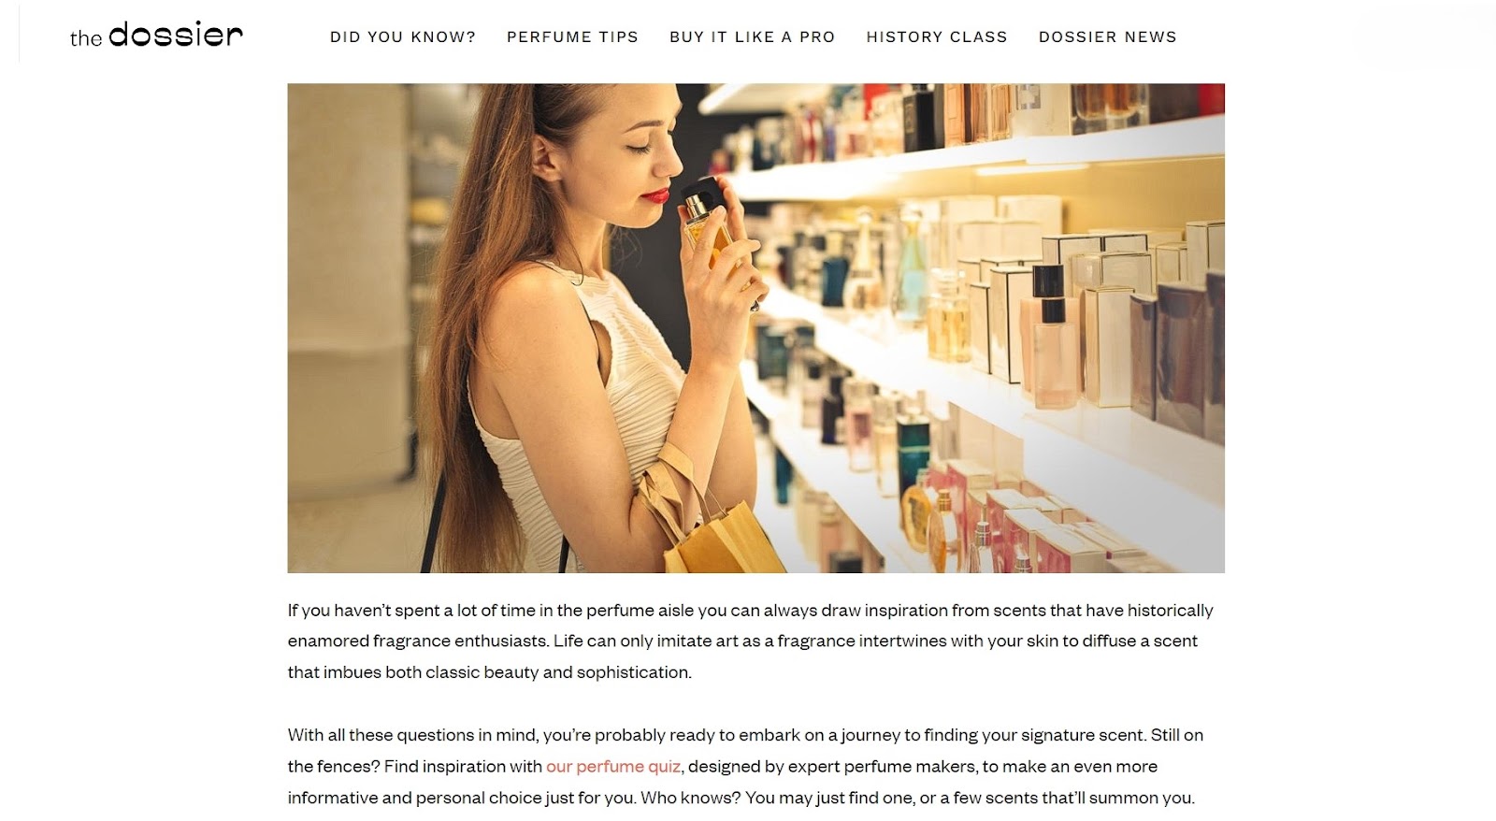Click the paragraph starting 'If you haven't spent'
Screen dimensions: 1496x821
point(750,641)
